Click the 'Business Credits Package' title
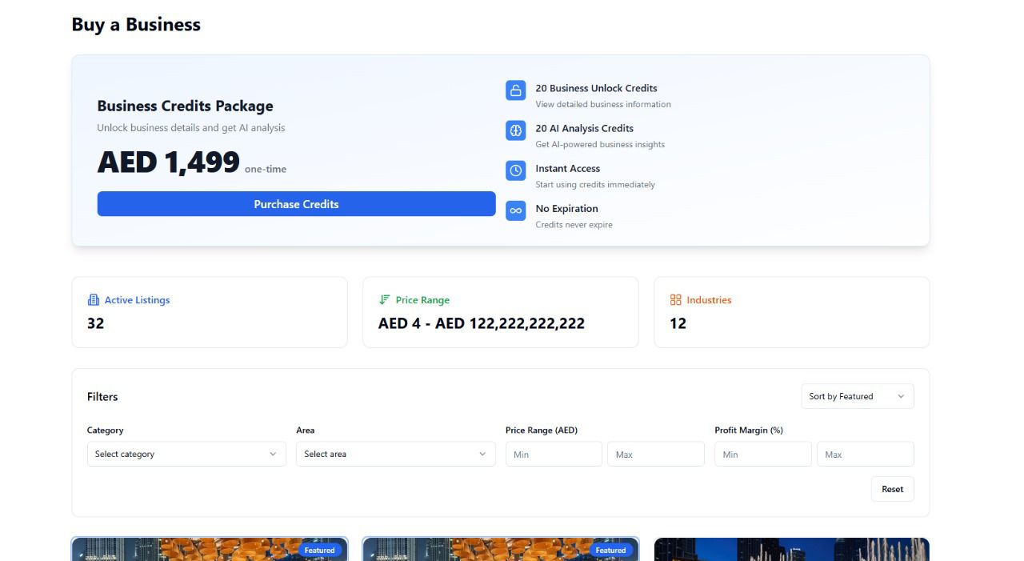The height and width of the screenshot is (561, 1024). 185,106
